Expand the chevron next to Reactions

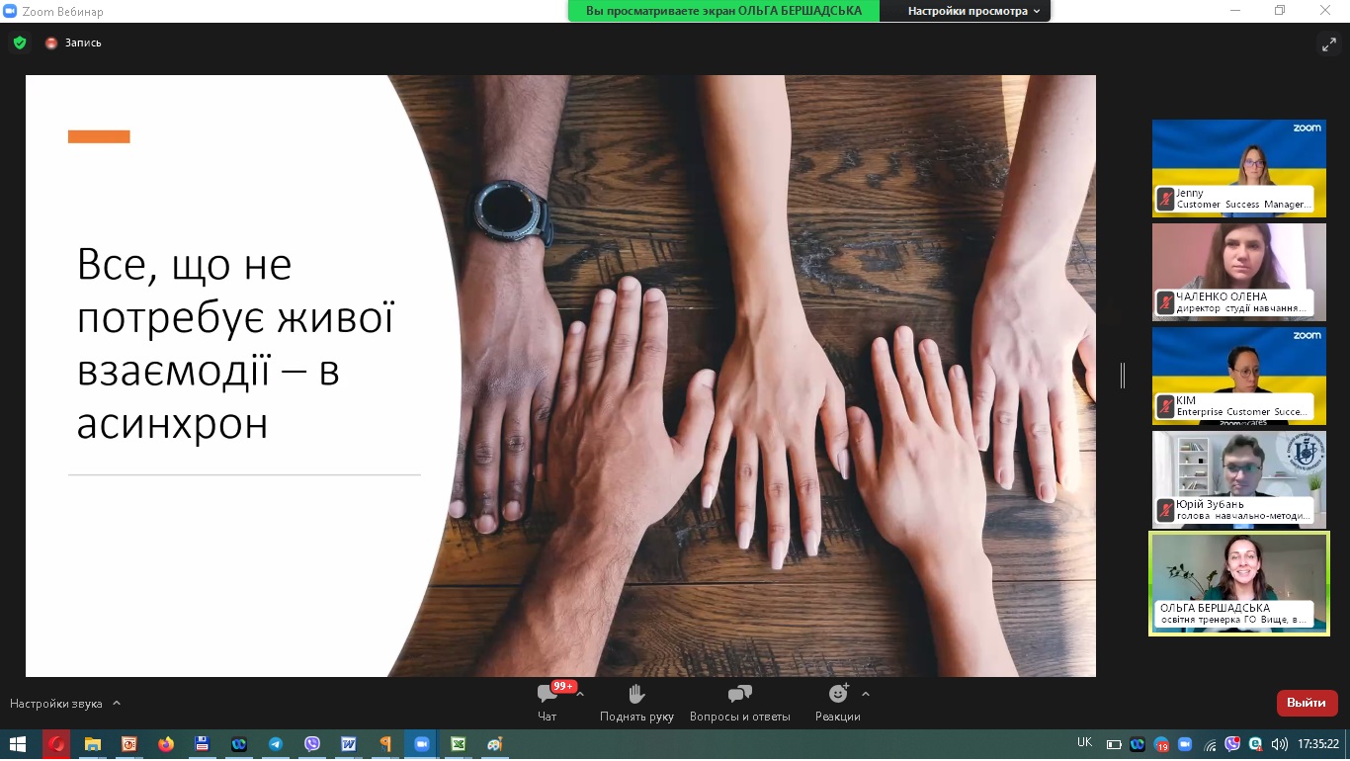(x=866, y=694)
